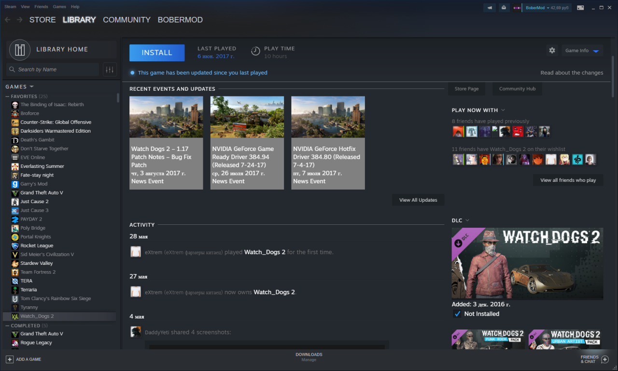Open the View menu
The image size is (618, 371).
[x=26, y=7]
